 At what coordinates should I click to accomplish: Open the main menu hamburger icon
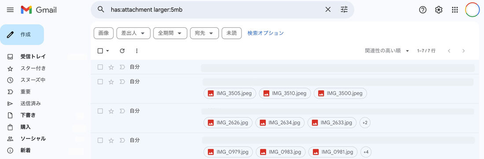(10, 10)
